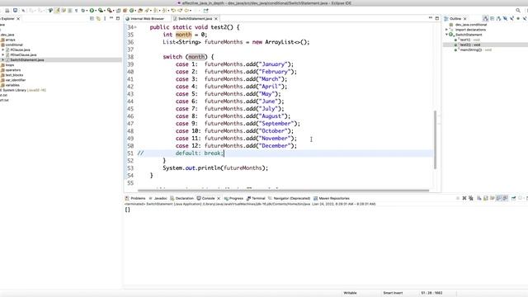Select the variables package
Image resolution: width=528 pixels, height=297 pixels.
(x=12, y=85)
